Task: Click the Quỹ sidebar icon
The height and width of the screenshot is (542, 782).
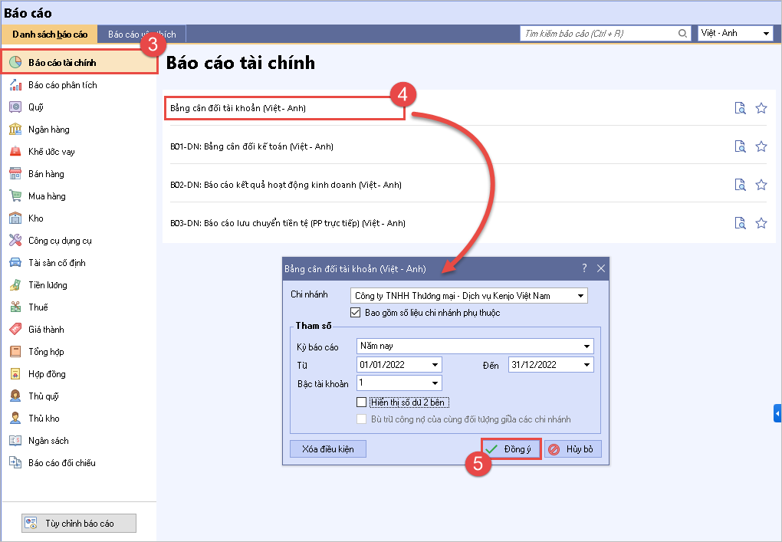Action: click(x=15, y=107)
